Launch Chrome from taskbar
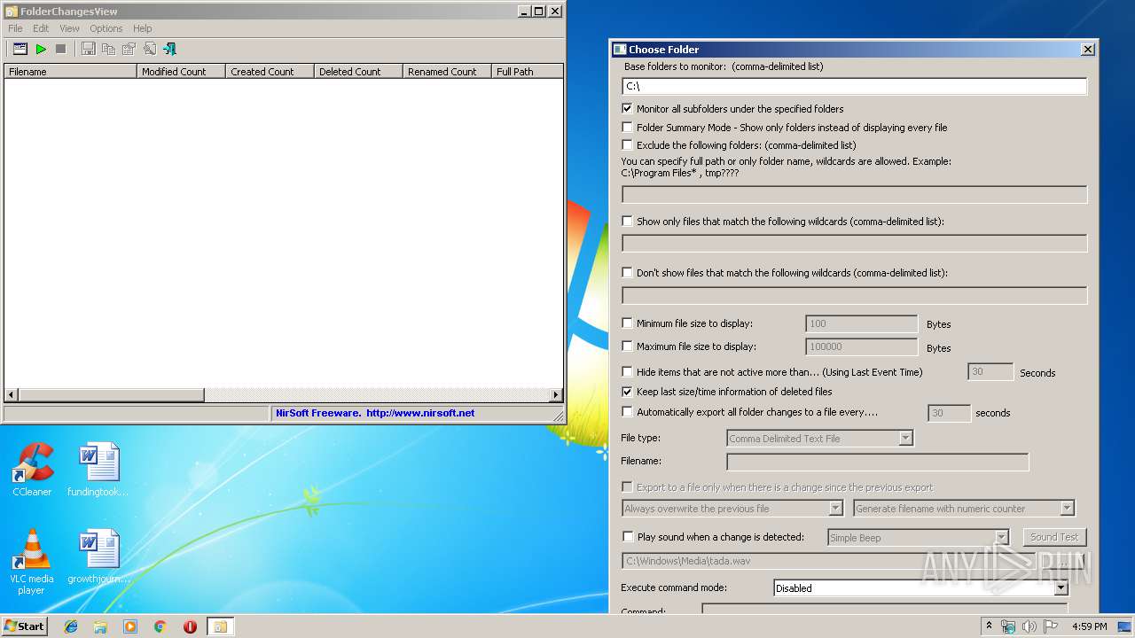The width and height of the screenshot is (1135, 638). coord(160,626)
